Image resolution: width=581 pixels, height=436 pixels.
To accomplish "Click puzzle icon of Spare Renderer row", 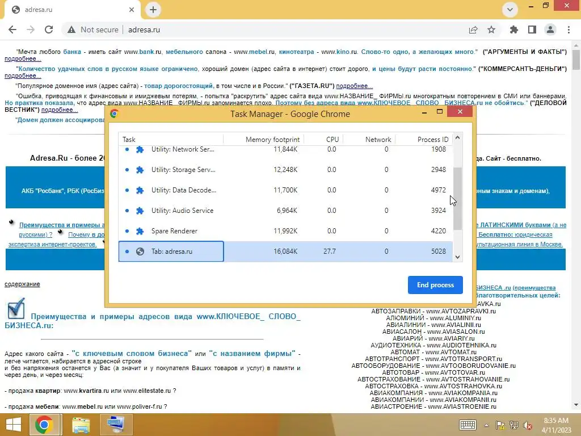I will tap(140, 231).
